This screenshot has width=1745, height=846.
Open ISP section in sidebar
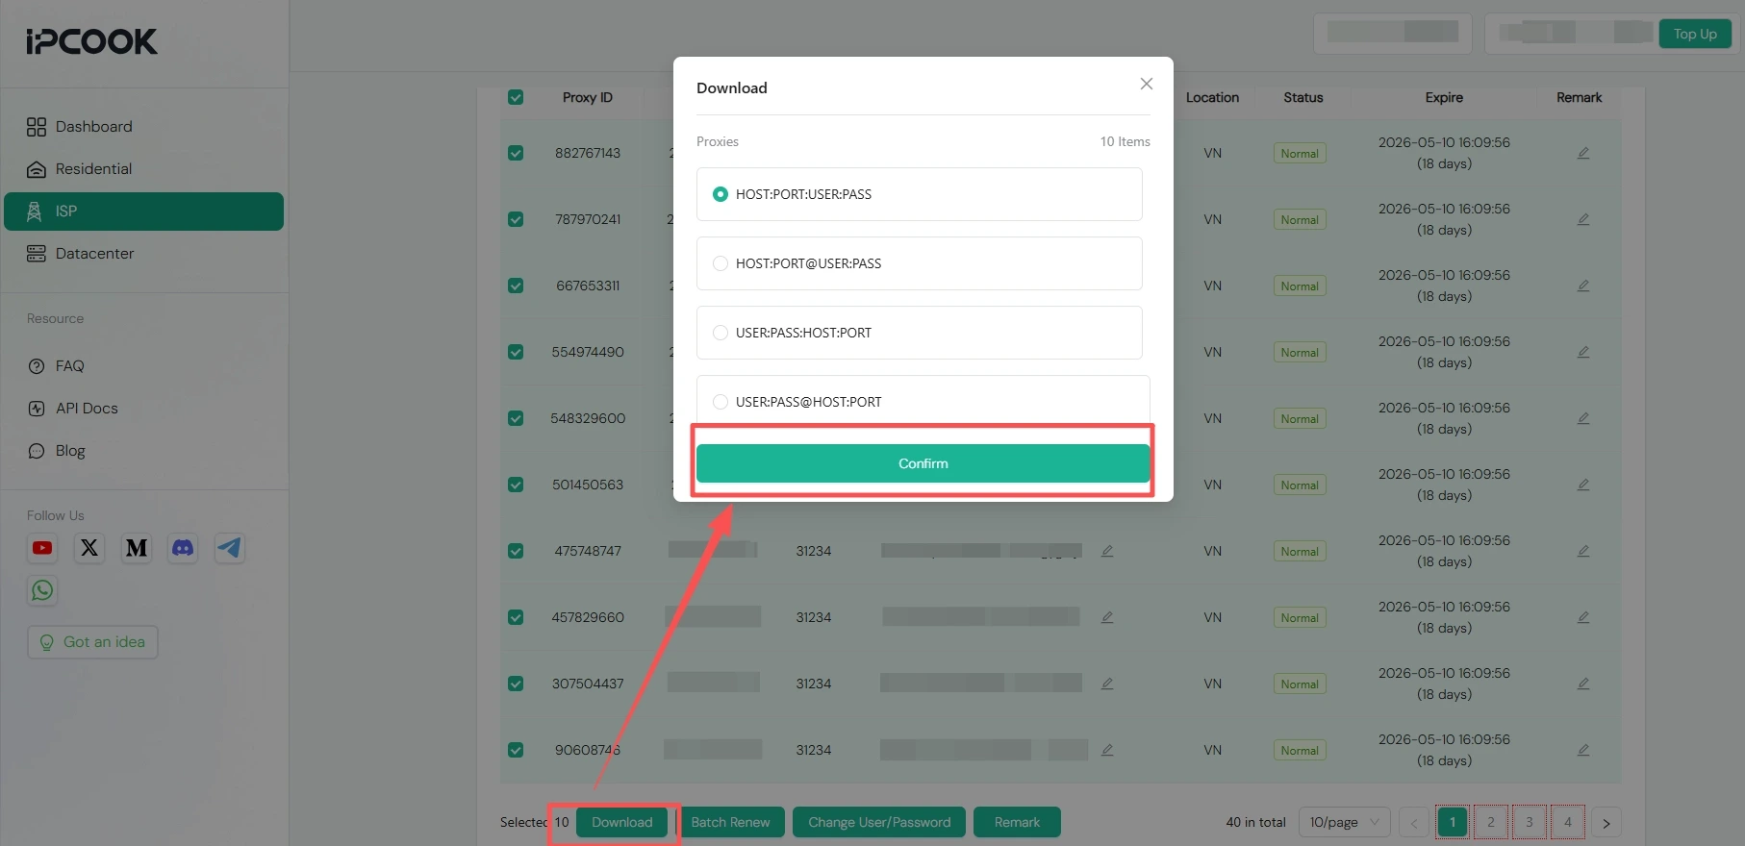[143, 211]
